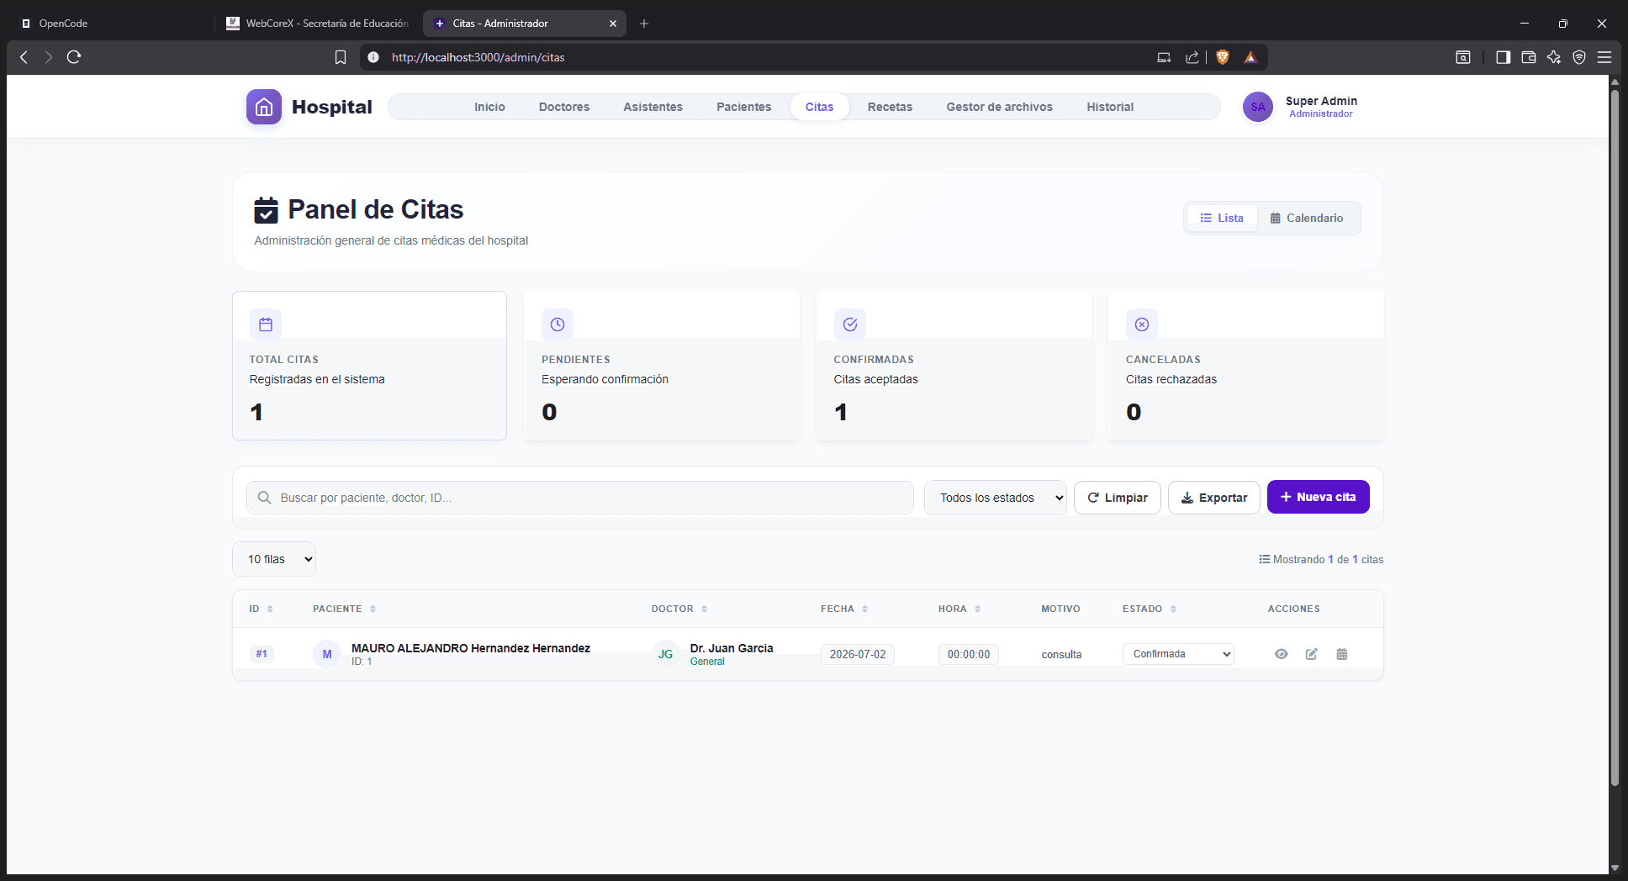
Task: Toggle browser sidebar panel
Action: 1504,57
